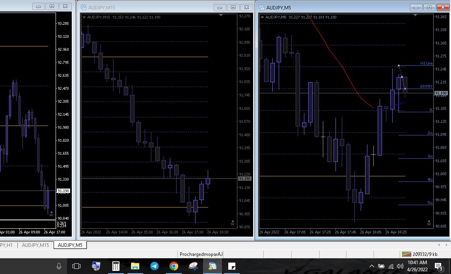Open the Calculator taskbar icon
The height and width of the screenshot is (274, 451).
click(x=116, y=266)
